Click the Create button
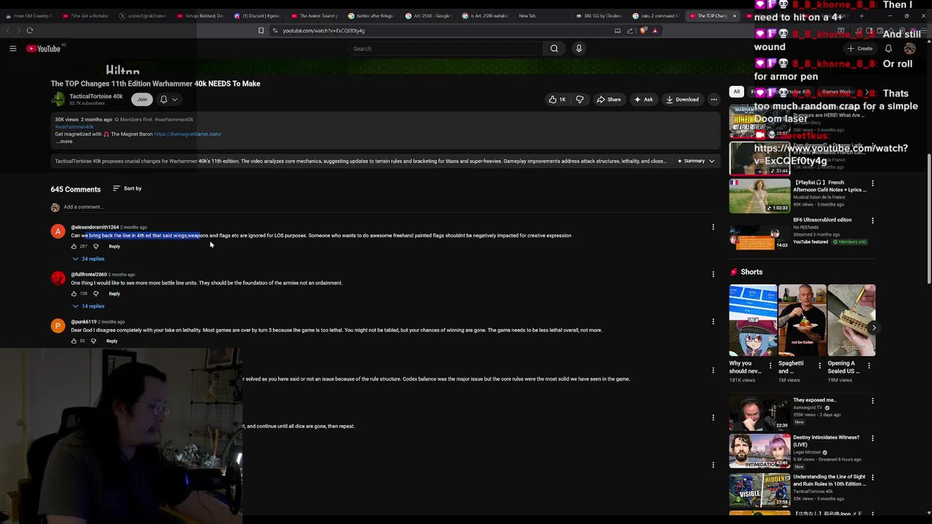The width and height of the screenshot is (932, 524). click(860, 49)
